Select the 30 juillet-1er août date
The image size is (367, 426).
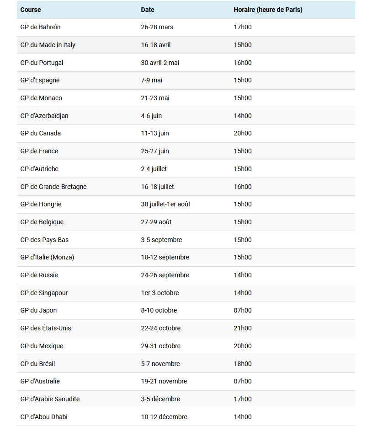coord(165,204)
